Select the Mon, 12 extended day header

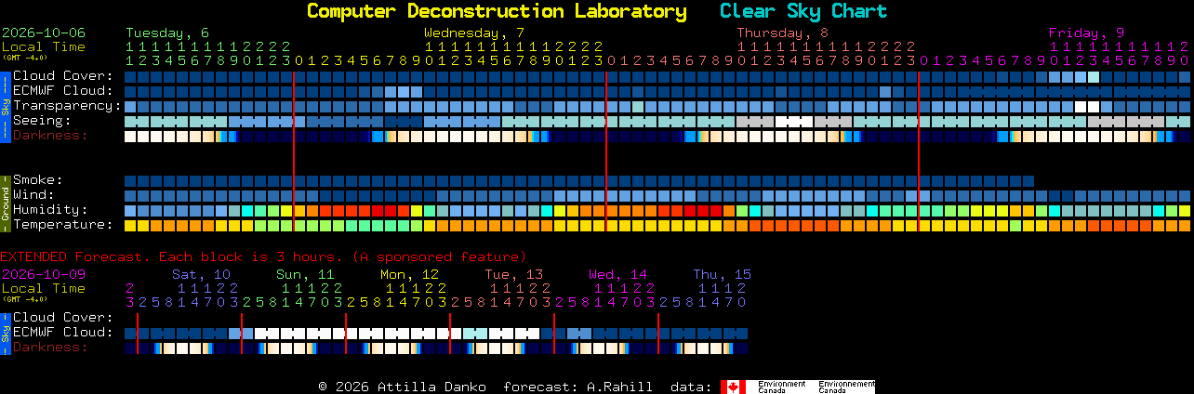pos(409,274)
